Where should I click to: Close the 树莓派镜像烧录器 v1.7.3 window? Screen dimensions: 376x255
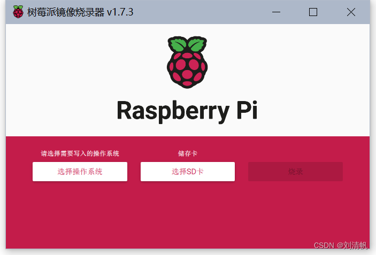(x=351, y=12)
